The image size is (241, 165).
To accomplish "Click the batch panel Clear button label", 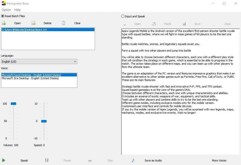I will coord(78,23).
